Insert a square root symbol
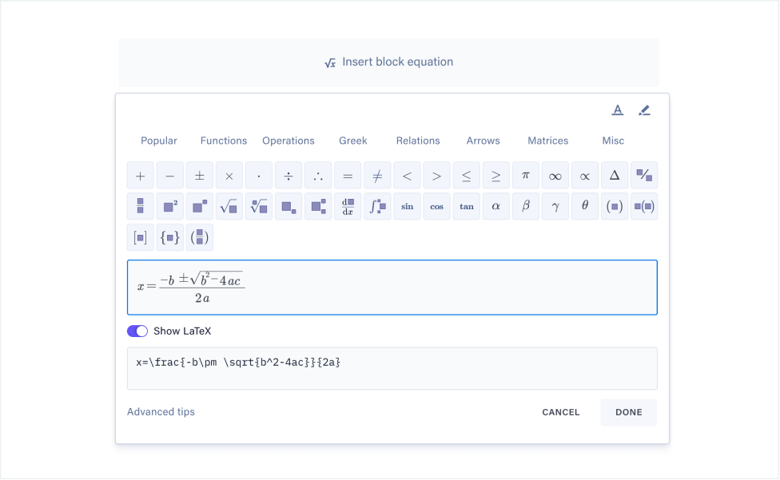780x480 pixels. [x=229, y=206]
